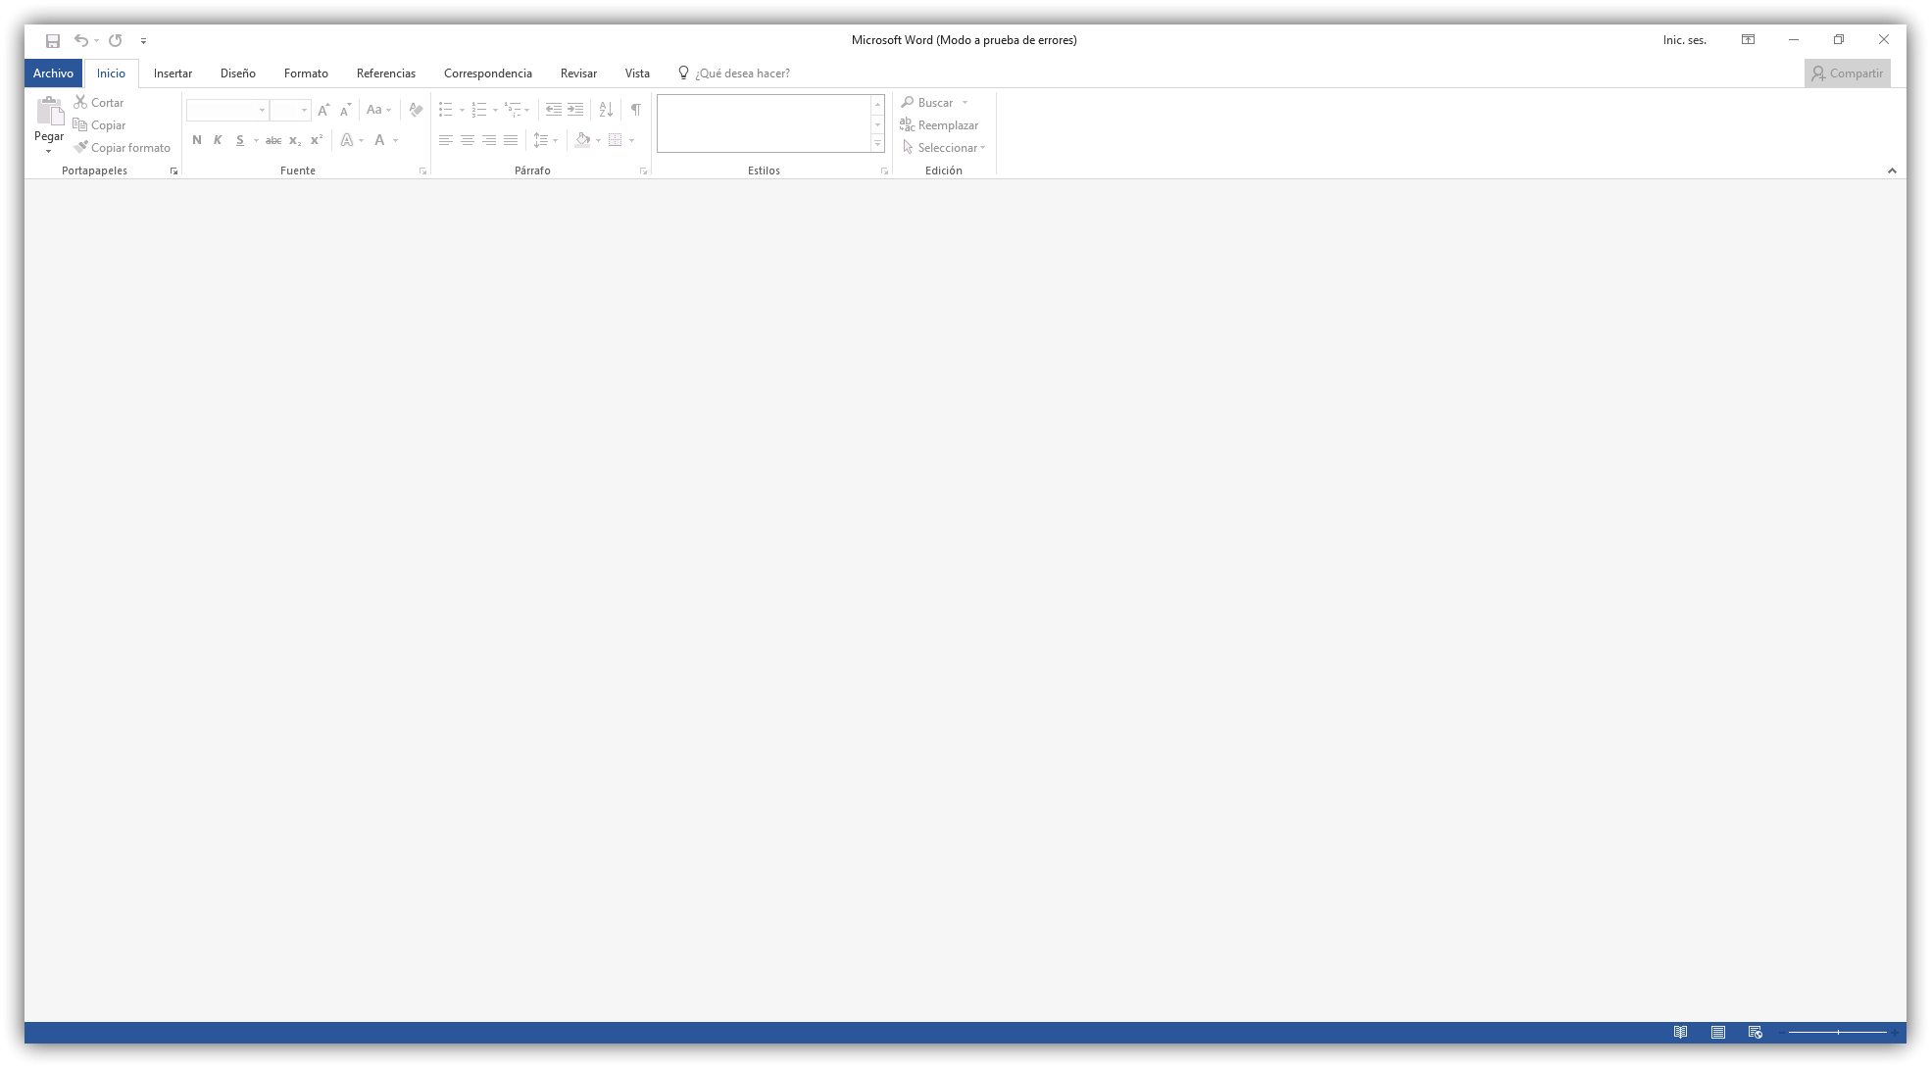Expand the Estilos gallery more arrow
Image resolution: width=1931 pixels, height=1068 pixels.
(x=877, y=144)
